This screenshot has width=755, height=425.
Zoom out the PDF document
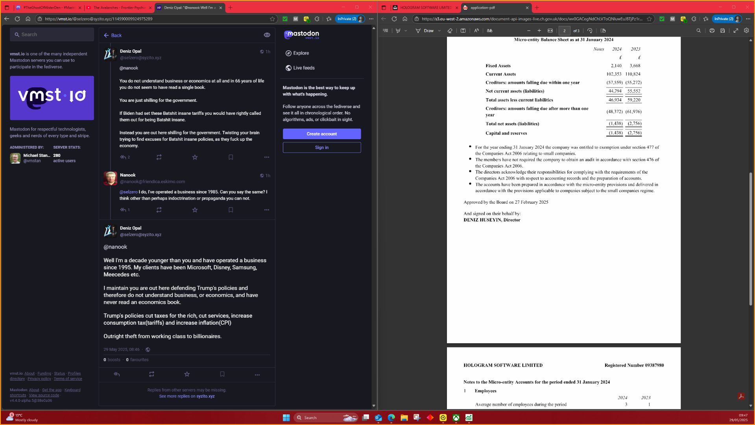coord(529,31)
